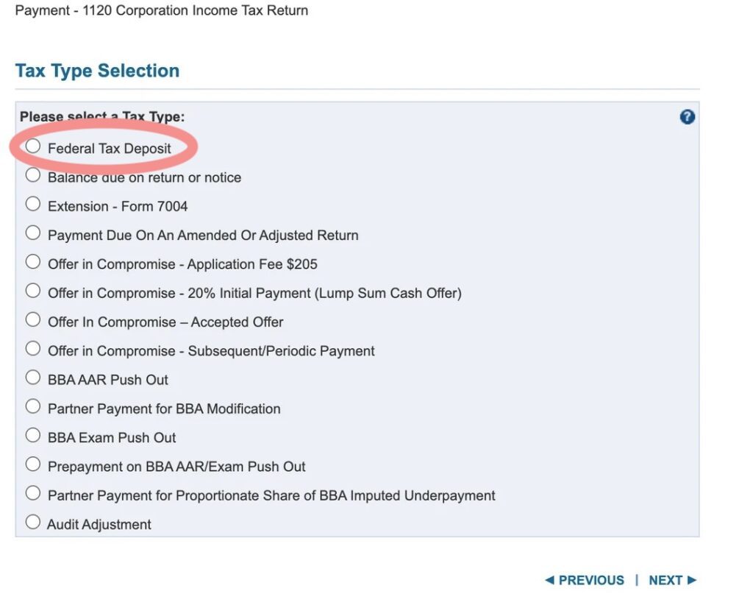Select Prepayment on BBA AAR/Exam Push Out
This screenshot has width=753, height=605.
click(33, 464)
